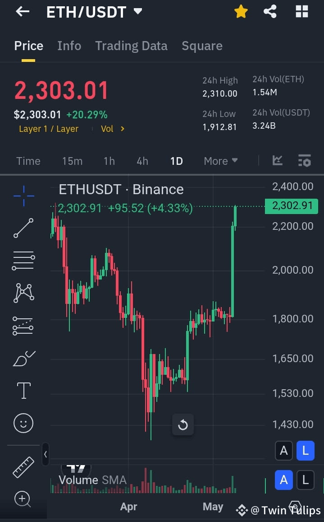Image resolution: width=324 pixels, height=522 pixels.
Task: Click the current price label 2,302.91
Action: (x=292, y=206)
